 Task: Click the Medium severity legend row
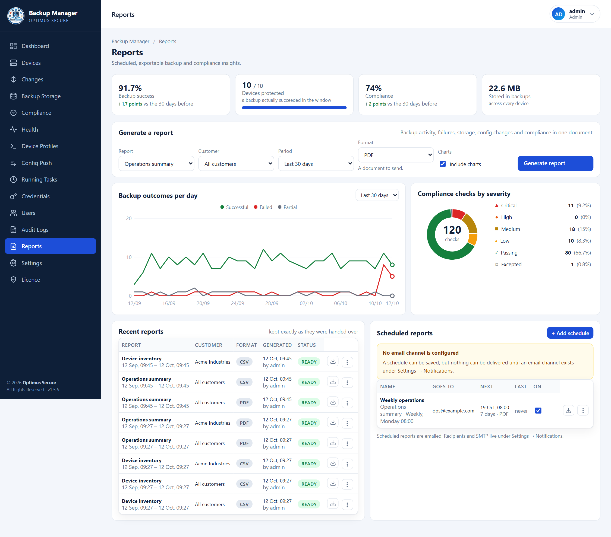tap(543, 229)
